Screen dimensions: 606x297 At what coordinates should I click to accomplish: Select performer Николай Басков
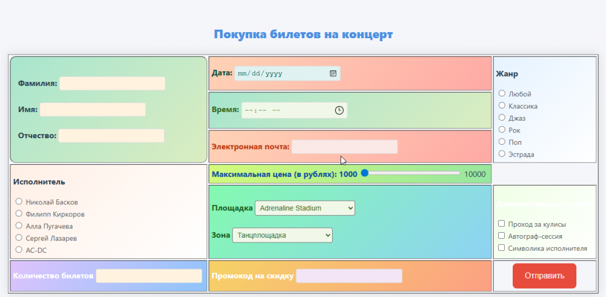[19, 201]
